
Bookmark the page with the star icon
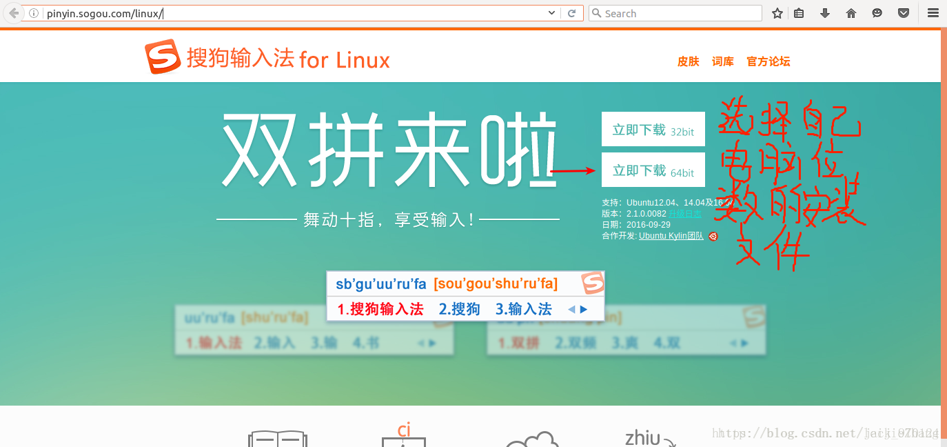click(x=777, y=12)
